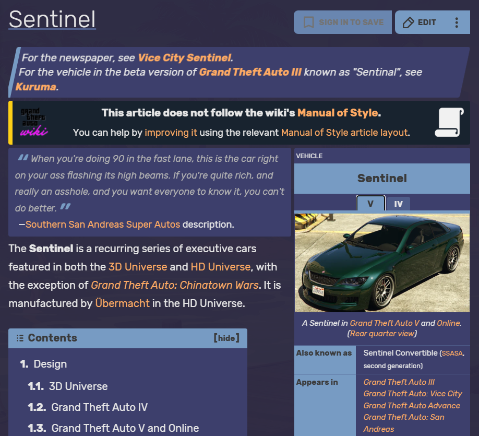Open Southern San Andreas Super Autos link
This screenshot has width=479, height=436.
click(x=103, y=225)
